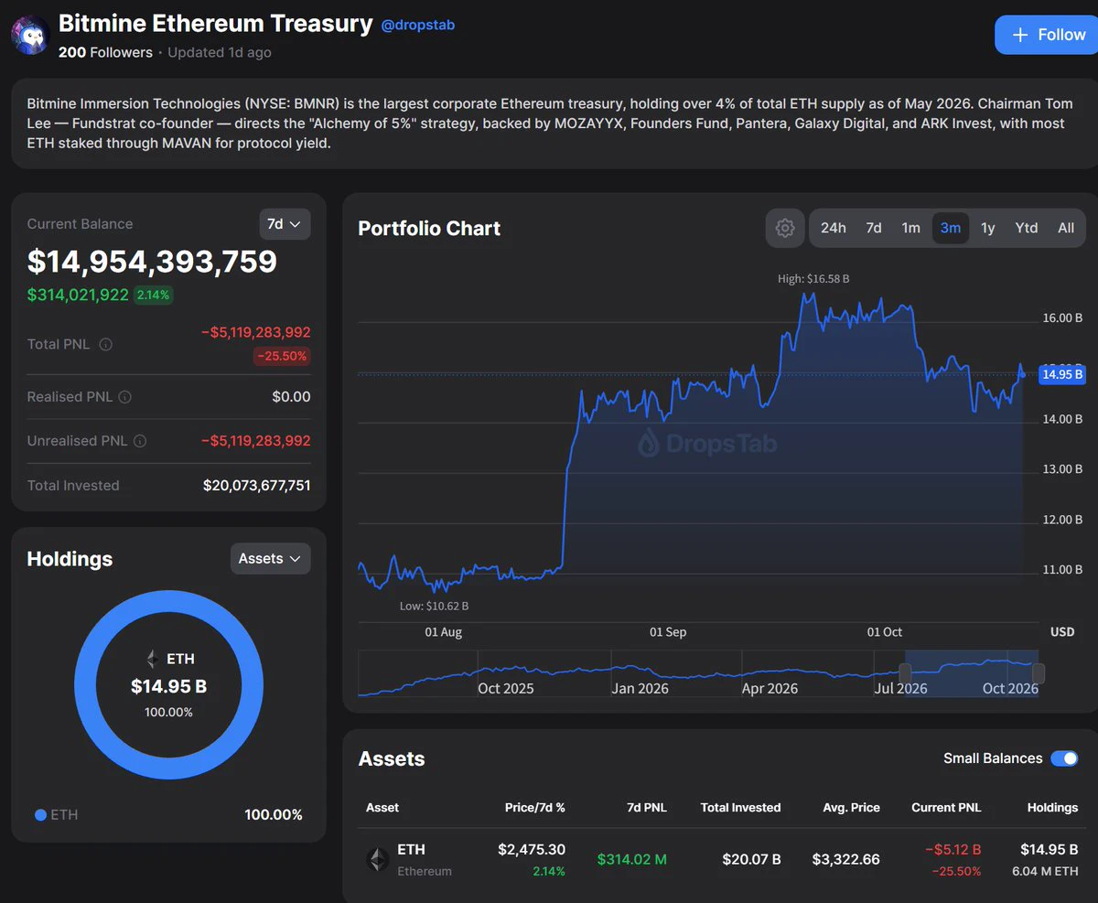Image resolution: width=1098 pixels, height=903 pixels.
Task: Click the Realised PNL $0.00 value
Action: click(292, 397)
